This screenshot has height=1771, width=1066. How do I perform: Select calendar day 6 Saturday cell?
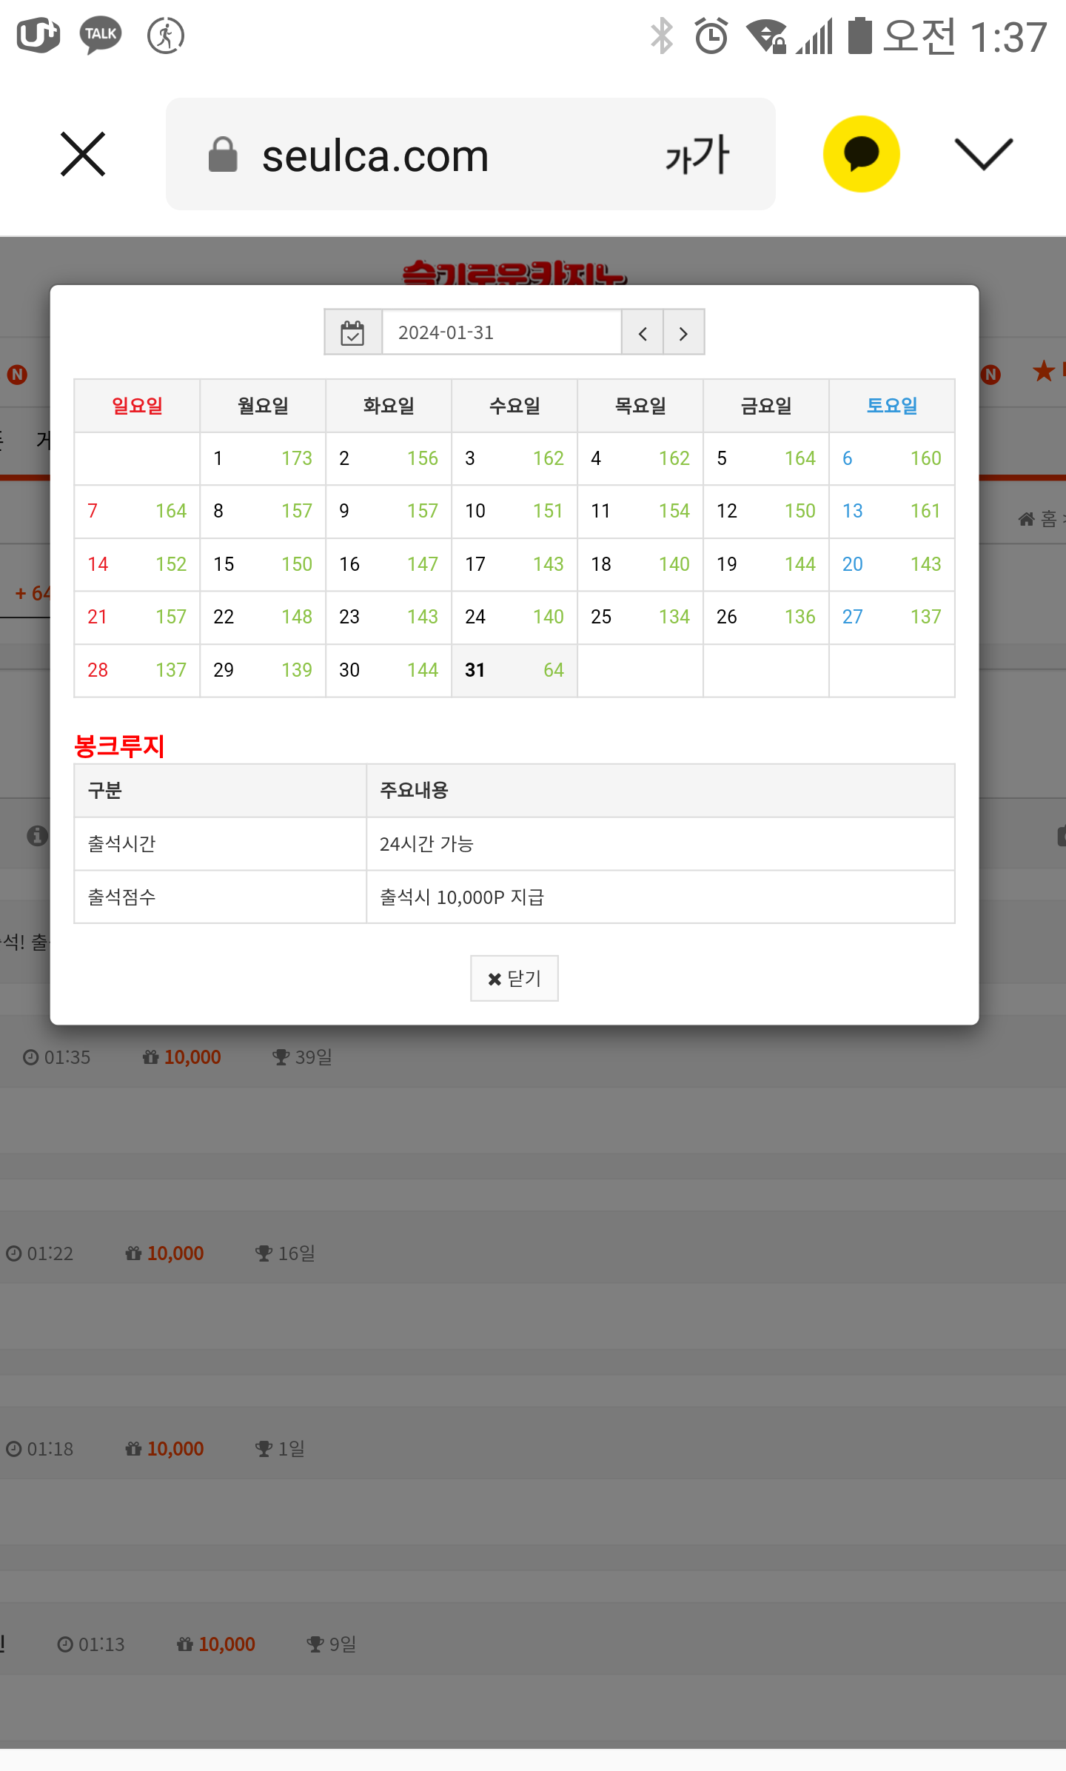click(x=892, y=458)
